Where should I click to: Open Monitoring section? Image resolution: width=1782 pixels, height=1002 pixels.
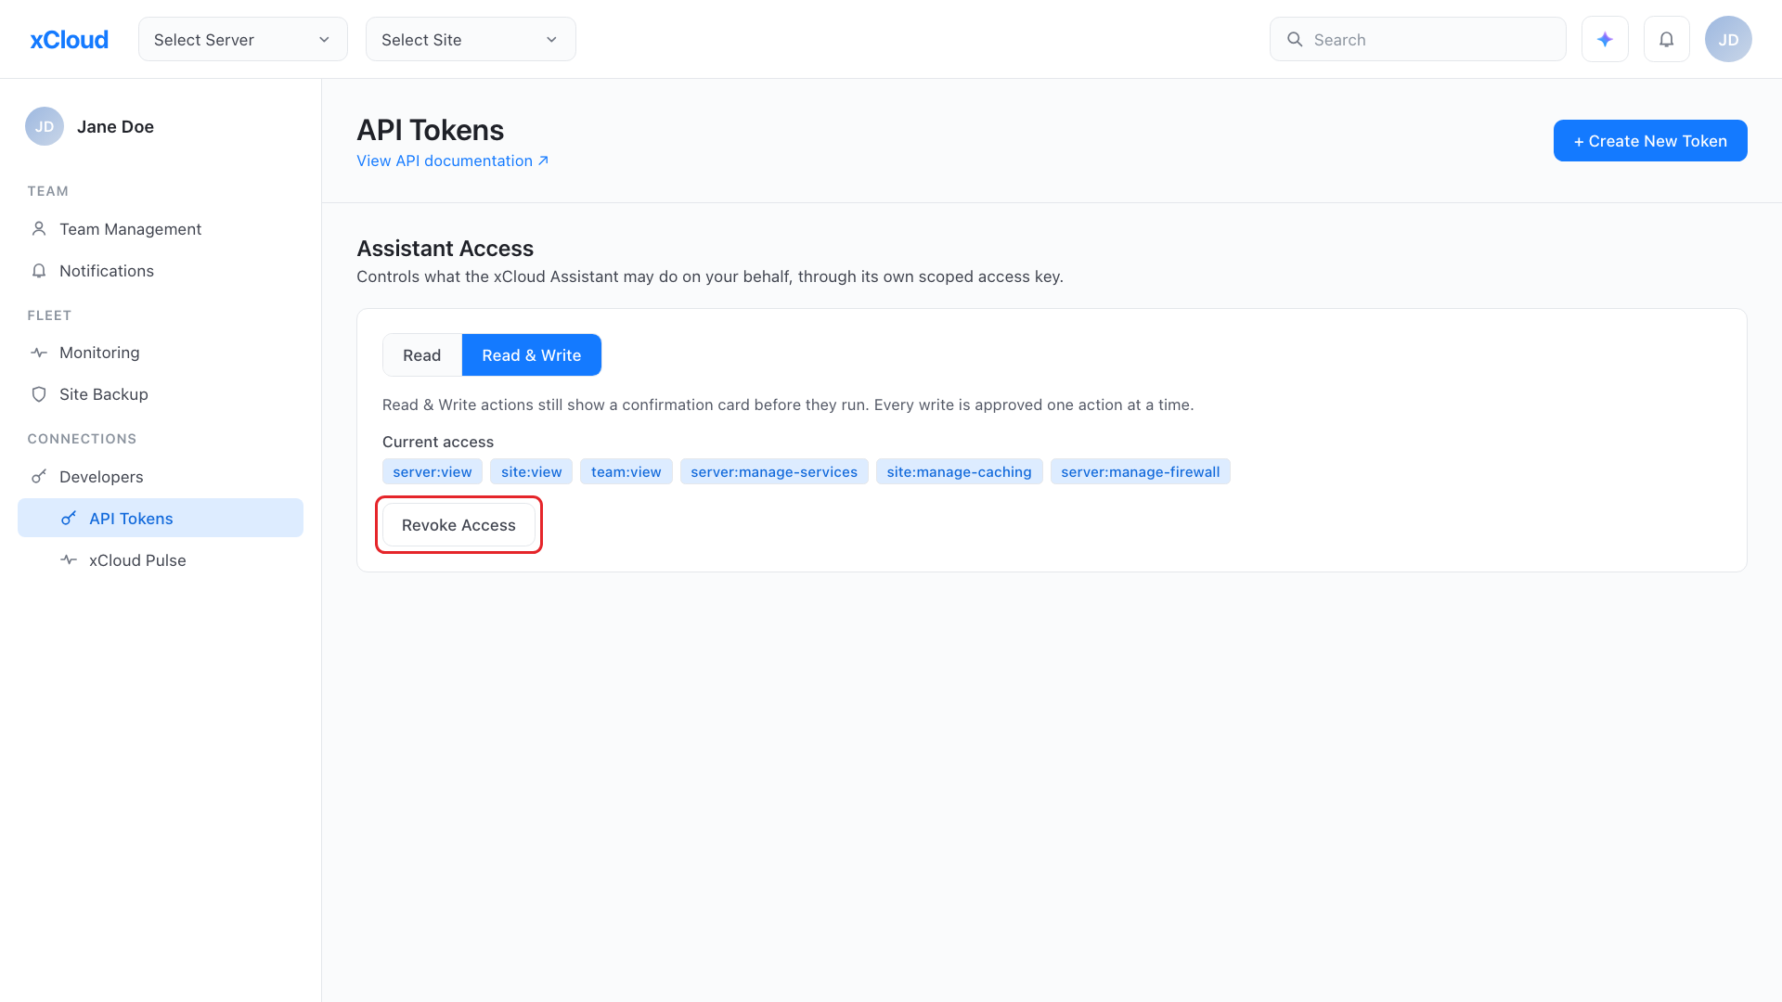[x=161, y=353]
